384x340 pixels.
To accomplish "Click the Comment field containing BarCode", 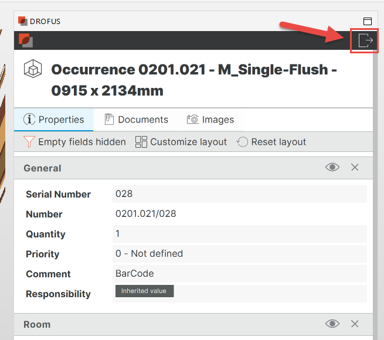I will tap(239, 274).
